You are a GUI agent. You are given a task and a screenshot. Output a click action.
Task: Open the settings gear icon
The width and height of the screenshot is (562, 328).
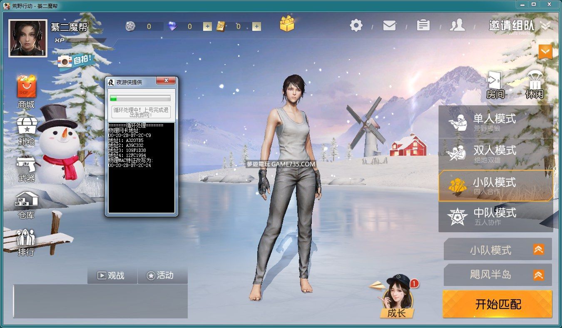(x=356, y=25)
